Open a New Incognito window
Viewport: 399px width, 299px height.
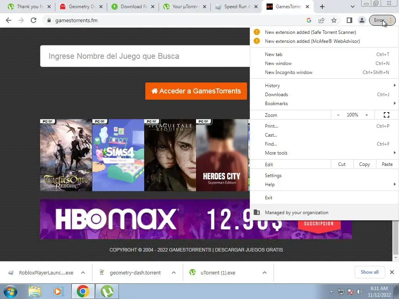pos(324,72)
